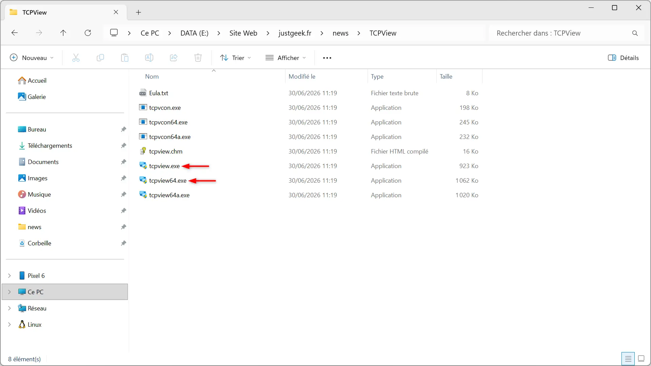Navigate to Site Web in breadcrumb

coord(243,33)
